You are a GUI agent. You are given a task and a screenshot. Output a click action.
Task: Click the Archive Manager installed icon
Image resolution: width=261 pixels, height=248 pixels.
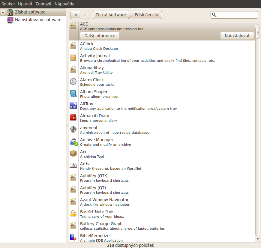[74, 142]
